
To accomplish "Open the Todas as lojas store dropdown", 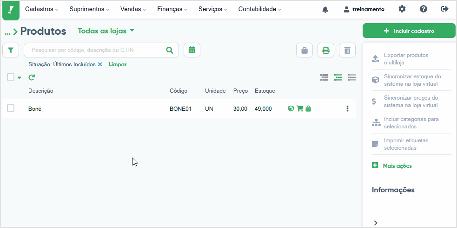I will [x=106, y=31].
